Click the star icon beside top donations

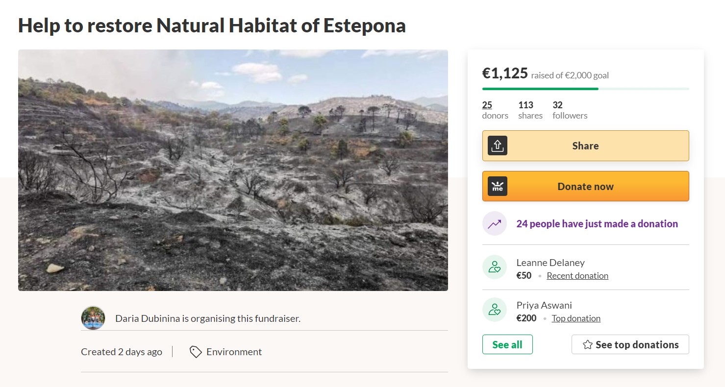pos(588,345)
